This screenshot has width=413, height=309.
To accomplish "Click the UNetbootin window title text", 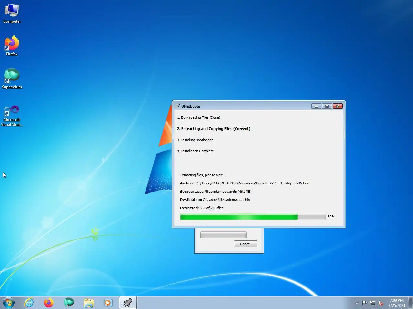I will [191, 106].
